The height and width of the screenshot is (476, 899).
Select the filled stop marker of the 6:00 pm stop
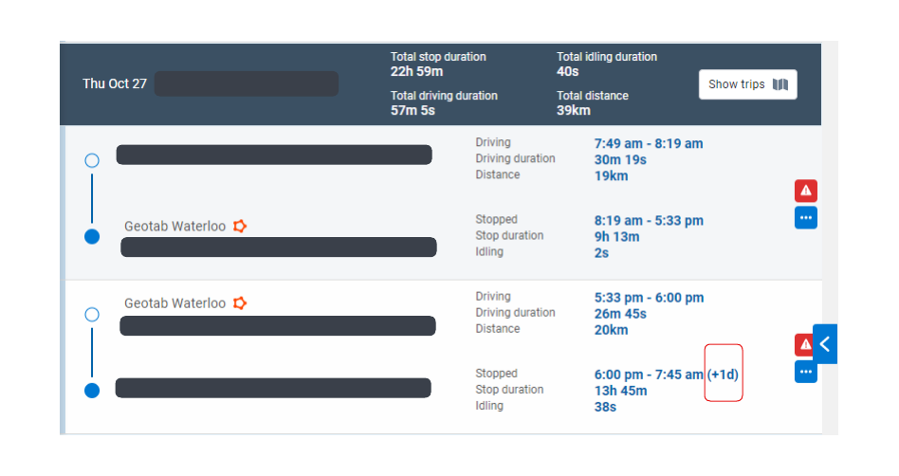point(92,390)
